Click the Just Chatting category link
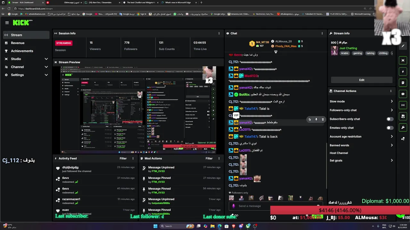410x230 pixels. coord(348,48)
